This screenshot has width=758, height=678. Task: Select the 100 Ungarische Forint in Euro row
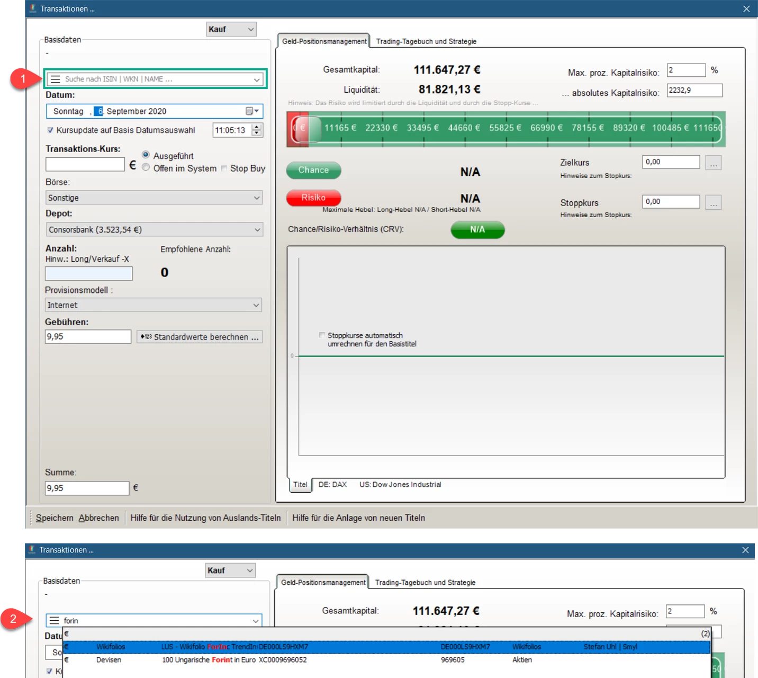386,660
